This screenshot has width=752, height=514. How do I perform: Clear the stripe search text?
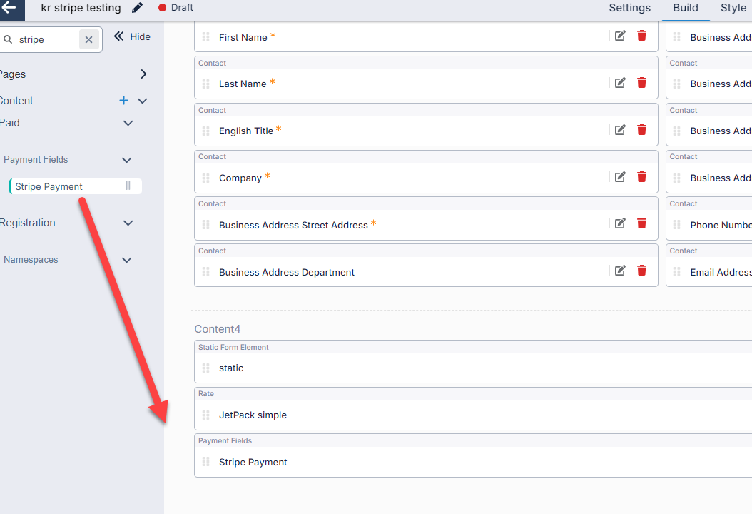coord(88,40)
